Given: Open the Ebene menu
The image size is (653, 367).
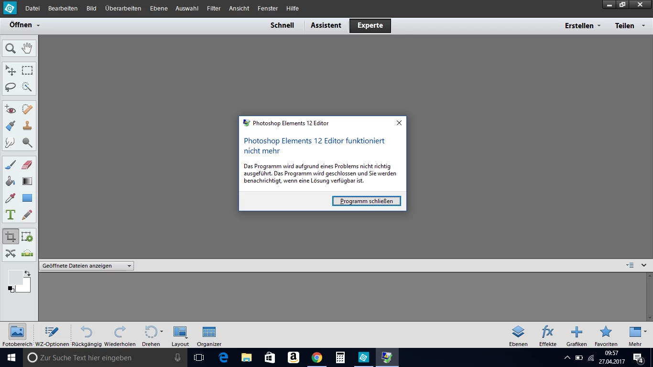Looking at the screenshot, I should pyautogui.click(x=159, y=8).
